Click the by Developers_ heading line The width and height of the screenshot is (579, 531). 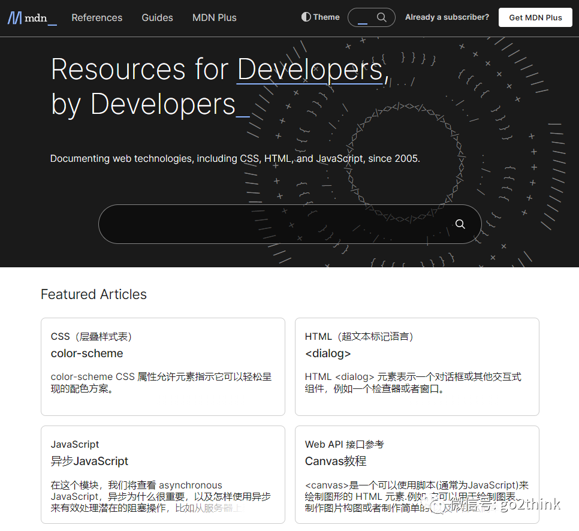[x=150, y=104]
